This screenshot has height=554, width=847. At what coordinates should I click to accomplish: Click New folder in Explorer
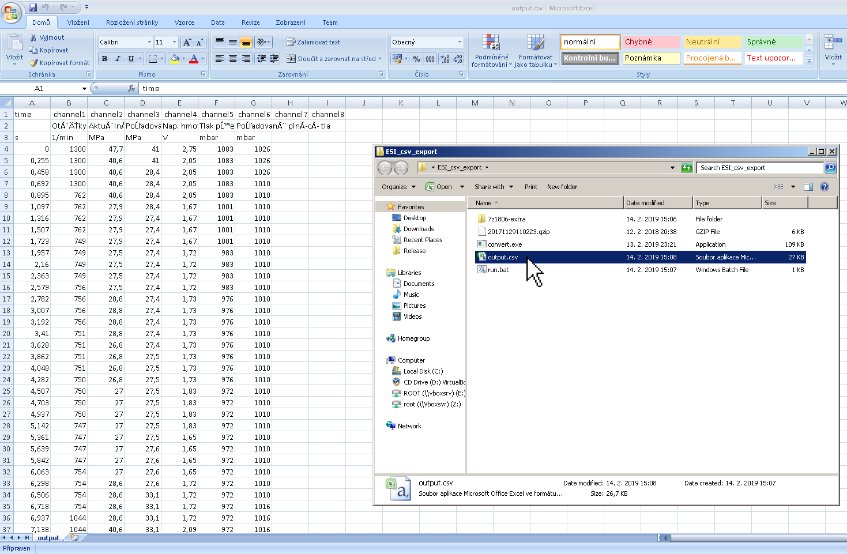coord(562,187)
